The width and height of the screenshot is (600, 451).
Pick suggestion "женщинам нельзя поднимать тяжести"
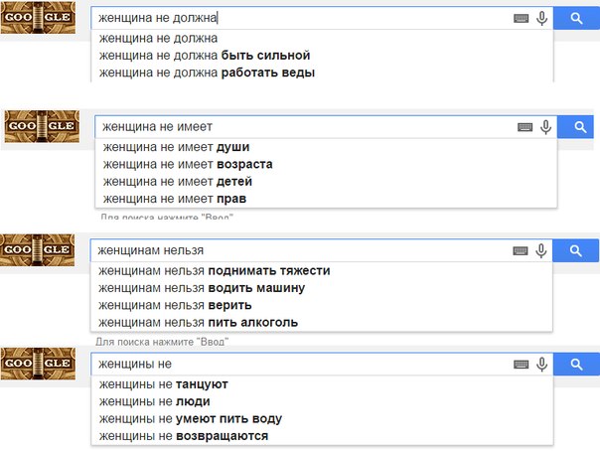coord(321,271)
